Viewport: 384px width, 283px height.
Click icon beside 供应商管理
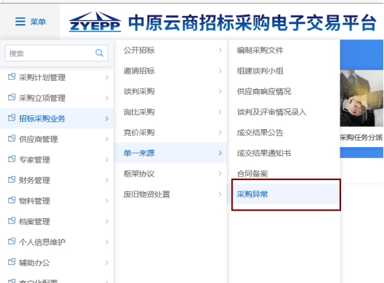point(12,139)
